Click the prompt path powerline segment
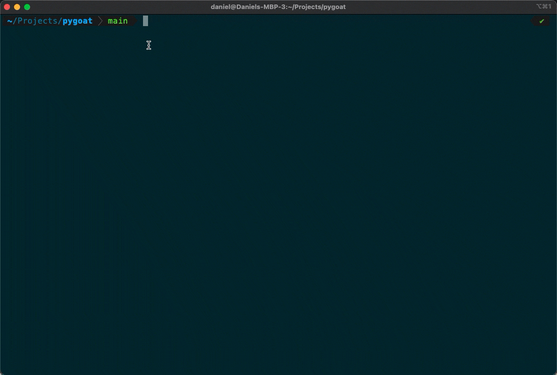The image size is (557, 375). coord(50,21)
